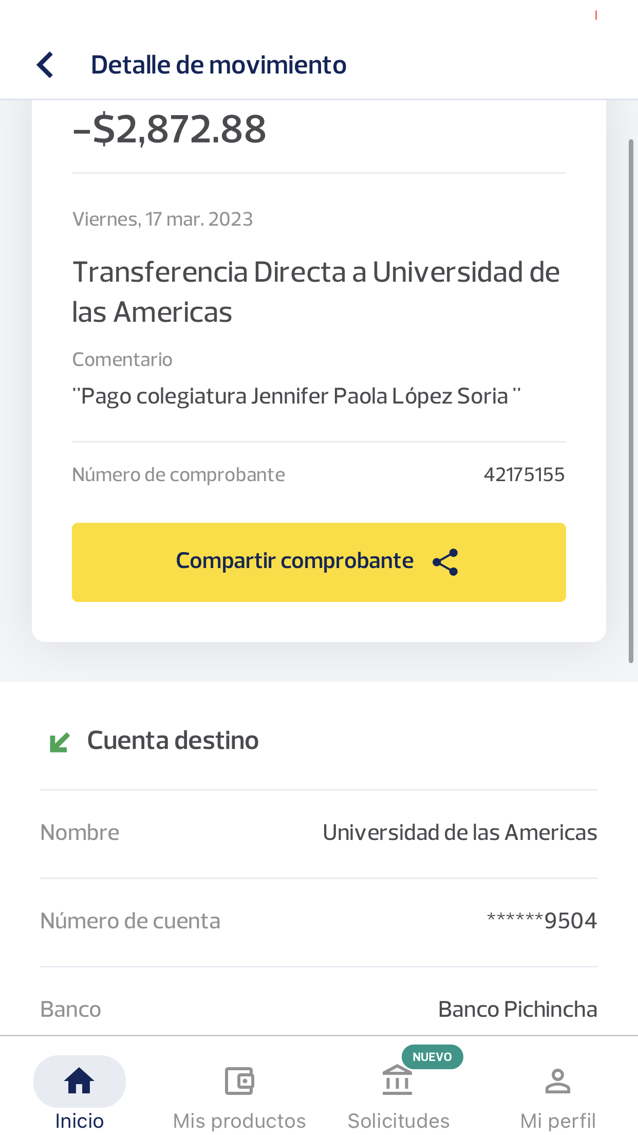Viewport: 638px width, 1135px height.
Task: Tap the share icon on the yellow button
Action: [x=445, y=562]
